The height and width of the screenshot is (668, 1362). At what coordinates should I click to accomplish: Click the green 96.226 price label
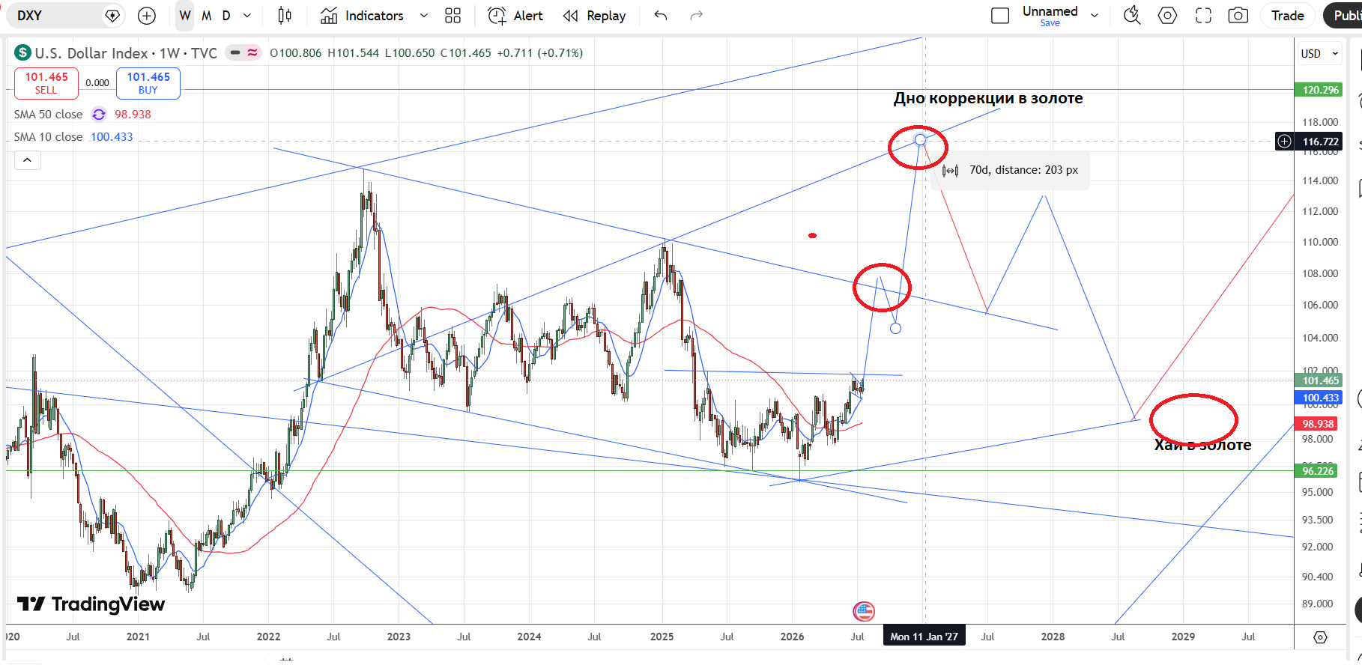1318,471
